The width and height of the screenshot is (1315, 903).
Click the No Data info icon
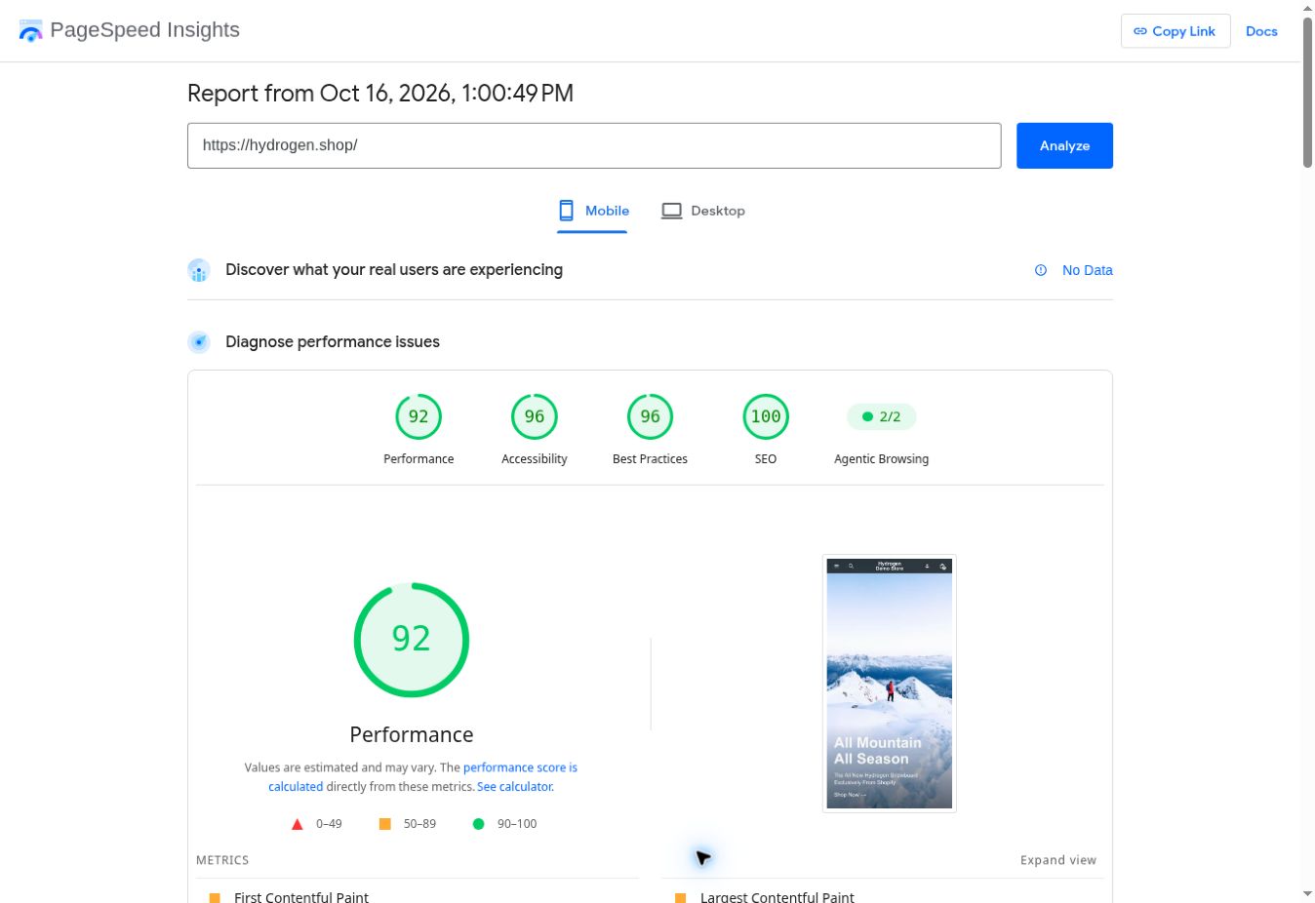tap(1041, 270)
